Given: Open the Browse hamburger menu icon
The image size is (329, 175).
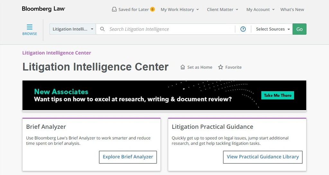Looking at the screenshot, I should 30,27.
